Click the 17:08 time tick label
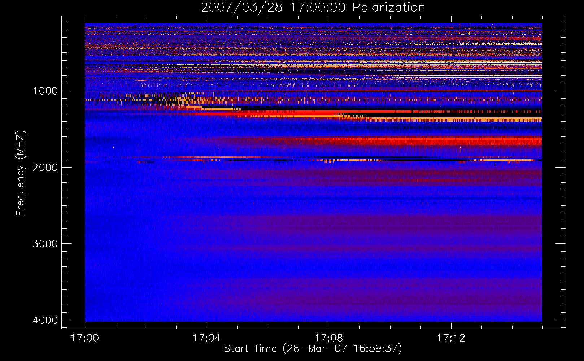584x361 pixels. click(329, 338)
